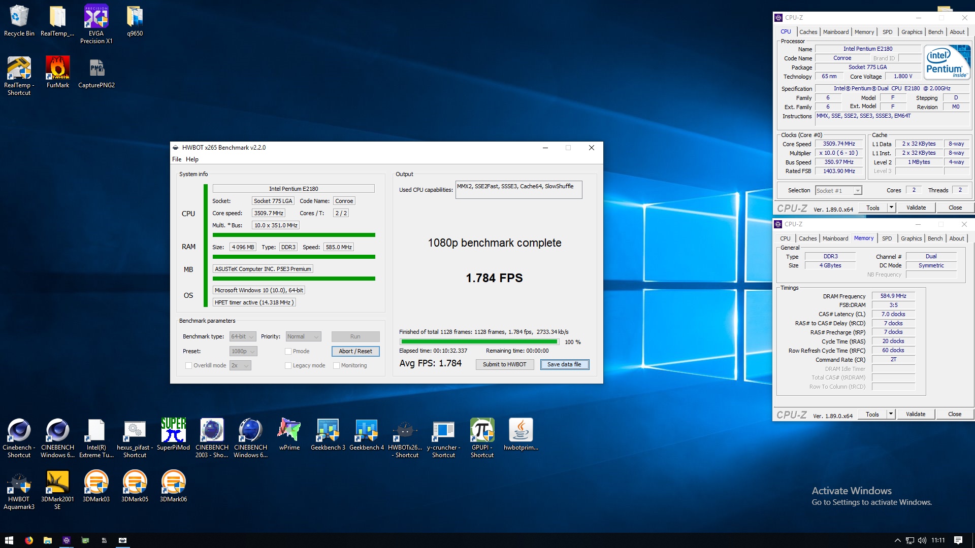
Task: Click the Used CPU capabilities text box
Action: click(x=518, y=190)
